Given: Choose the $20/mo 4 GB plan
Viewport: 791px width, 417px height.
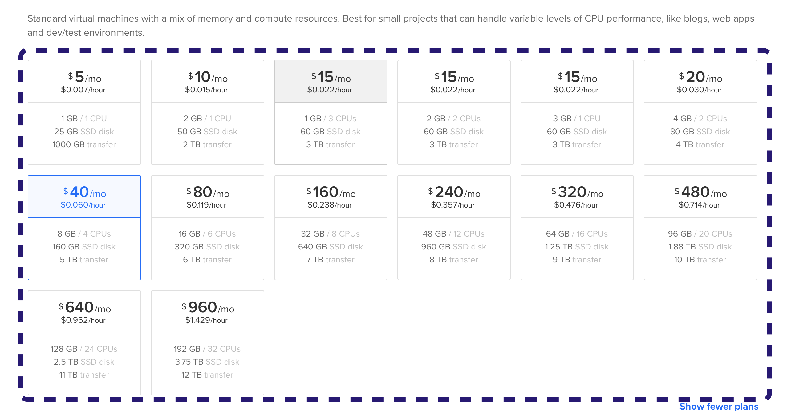Looking at the screenshot, I should click(x=700, y=112).
